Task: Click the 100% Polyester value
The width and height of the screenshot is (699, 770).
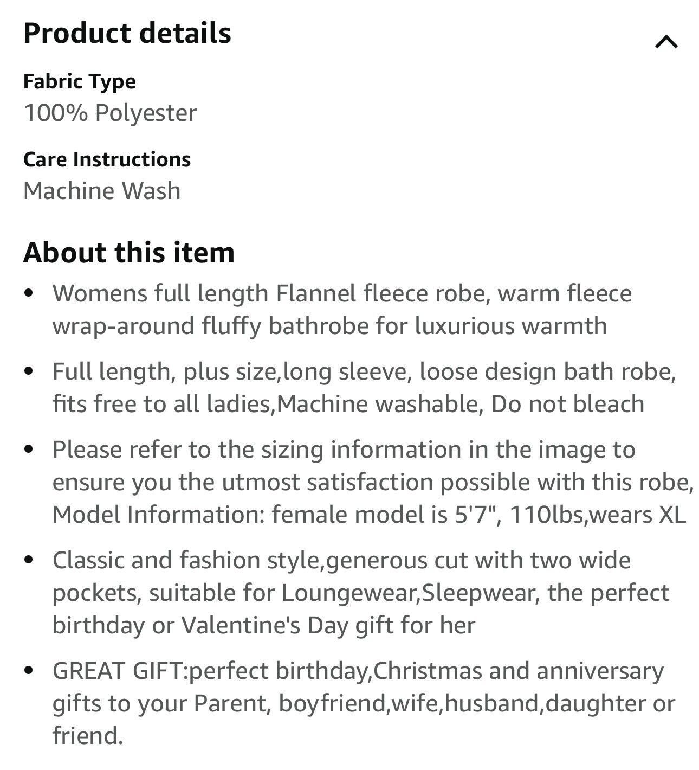Action: (110, 113)
